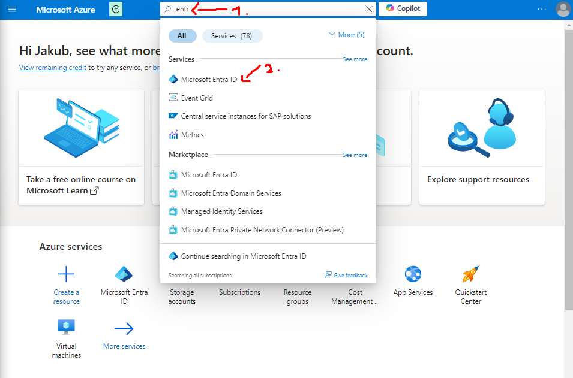Click More services label
Screen dimensions: 573x378
coord(124,346)
